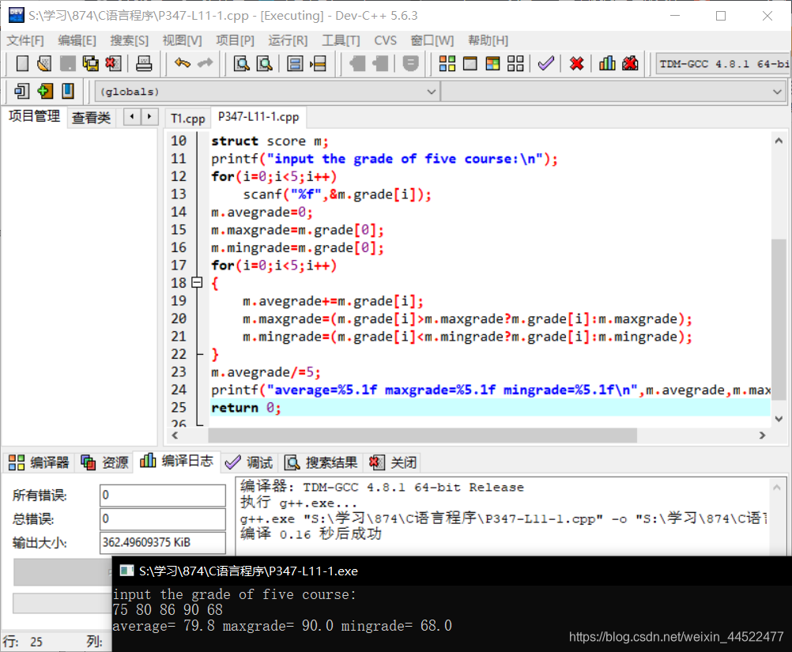Viewport: 792px width, 652px height.
Task: Click the 输出大小 value field
Action: [163, 542]
